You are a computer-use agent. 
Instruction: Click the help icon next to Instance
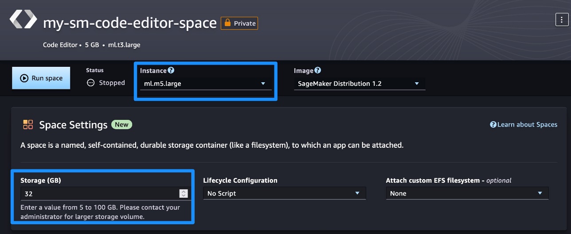point(171,70)
